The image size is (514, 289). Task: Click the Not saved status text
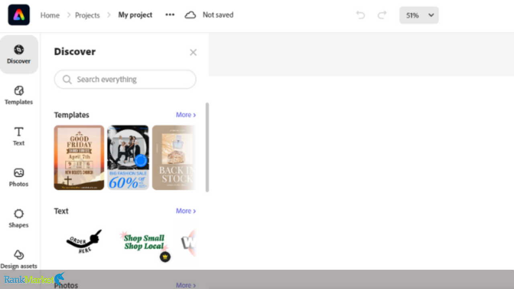[x=218, y=15]
